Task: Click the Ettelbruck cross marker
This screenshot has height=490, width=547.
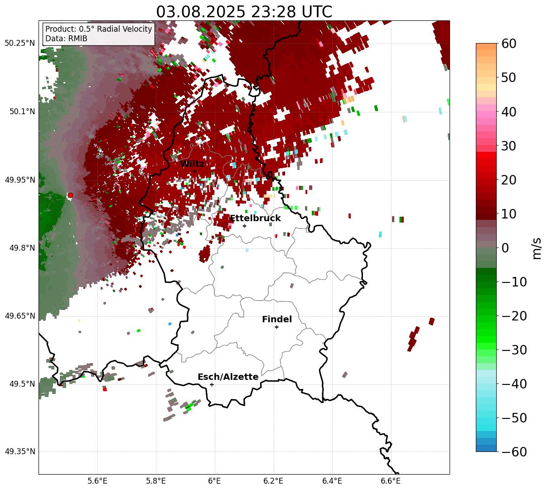Action: (x=244, y=226)
